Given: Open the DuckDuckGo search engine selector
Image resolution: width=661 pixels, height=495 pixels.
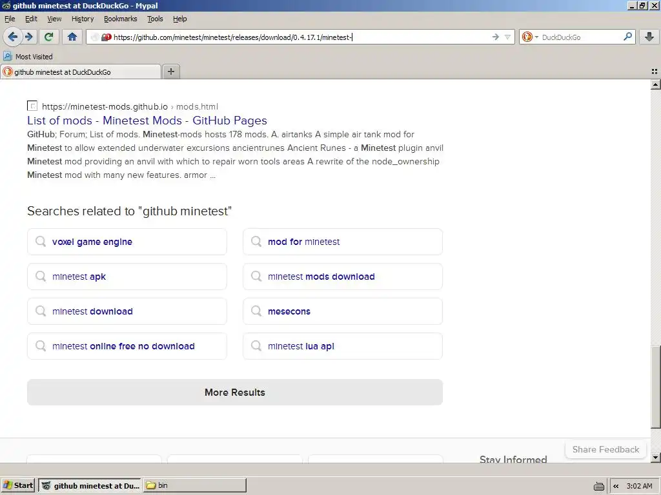Looking at the screenshot, I should click(529, 37).
